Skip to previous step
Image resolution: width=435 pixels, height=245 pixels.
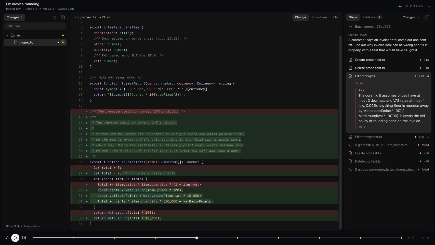click(7, 238)
